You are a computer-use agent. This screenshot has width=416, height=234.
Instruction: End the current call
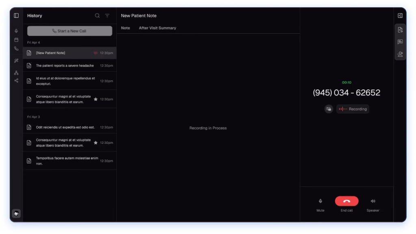tap(347, 201)
